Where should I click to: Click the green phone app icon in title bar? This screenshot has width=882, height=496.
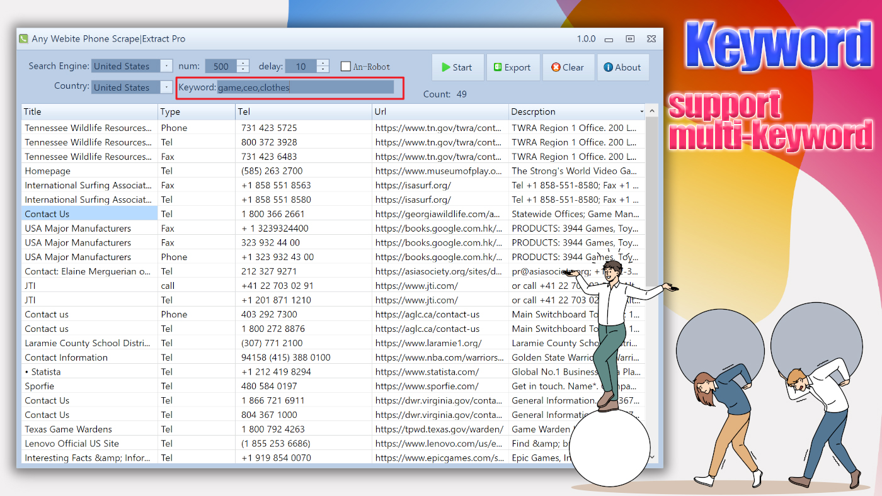tap(23, 39)
